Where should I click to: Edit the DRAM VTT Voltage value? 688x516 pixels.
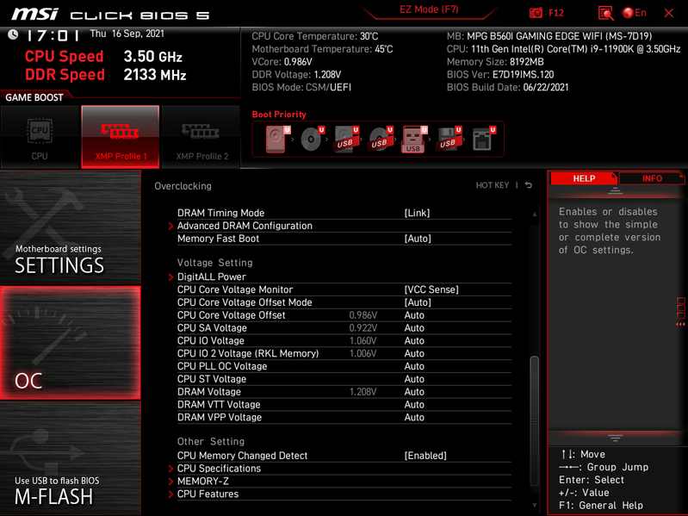coord(414,404)
